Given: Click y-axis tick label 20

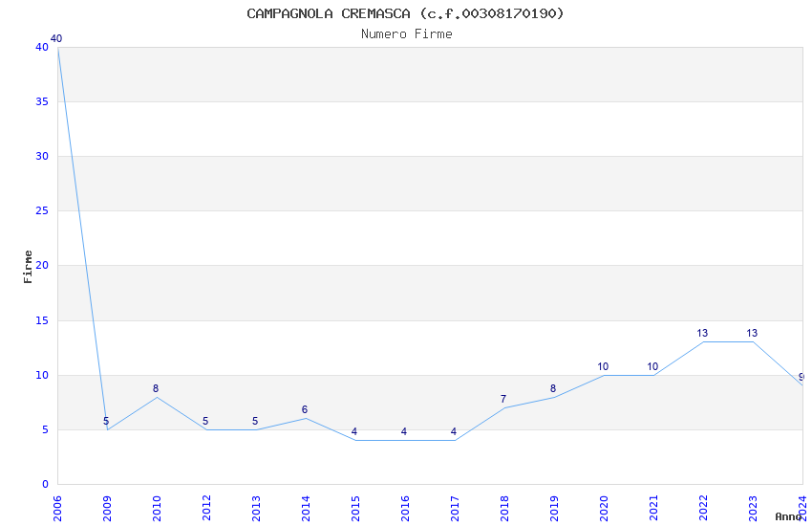Looking at the screenshot, I should 42,265.
